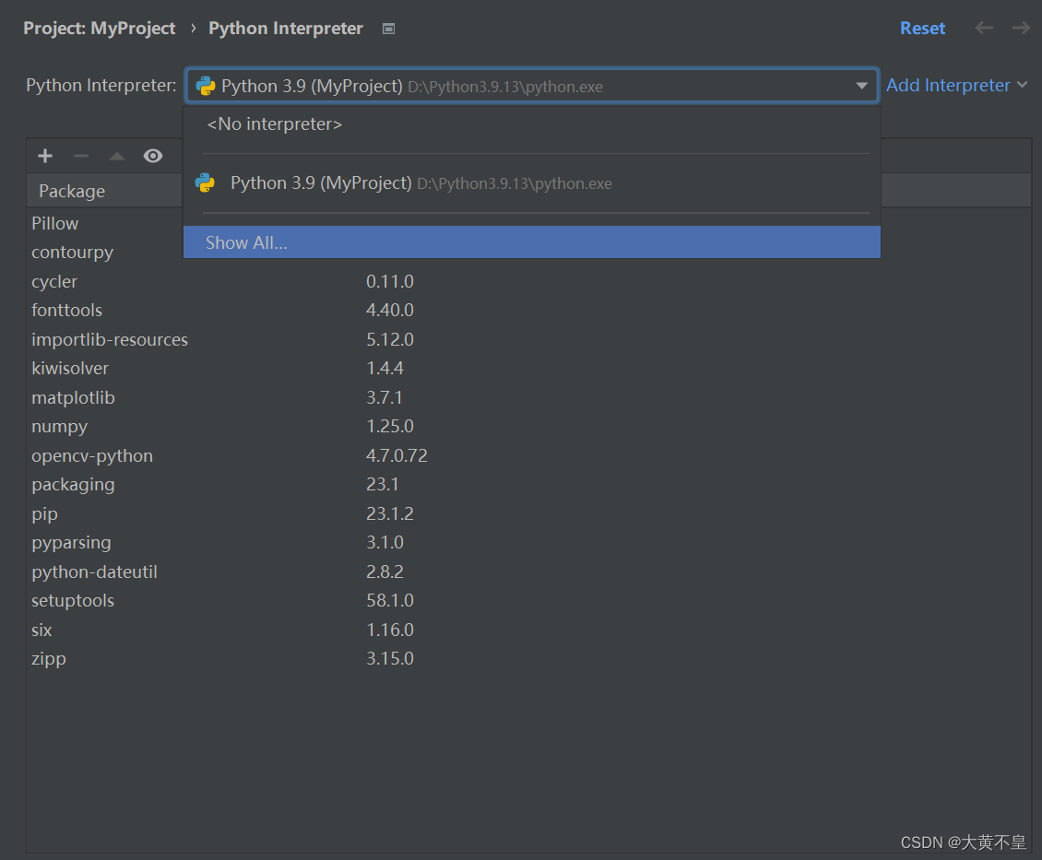
Task: Toggle show early releases eye icon
Action: click(153, 156)
